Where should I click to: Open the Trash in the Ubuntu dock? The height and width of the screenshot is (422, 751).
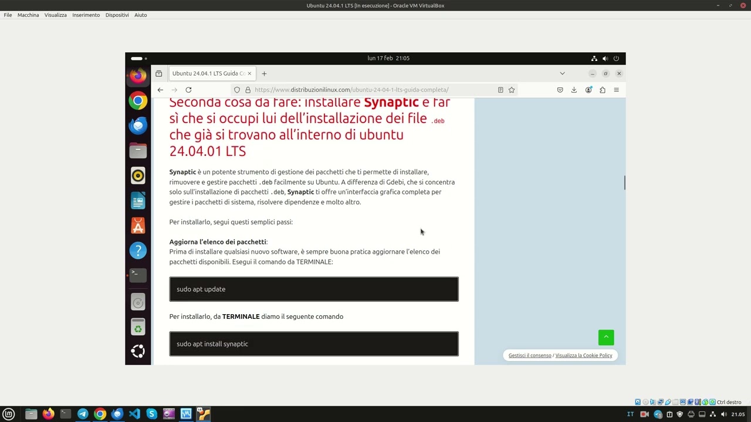(138, 327)
